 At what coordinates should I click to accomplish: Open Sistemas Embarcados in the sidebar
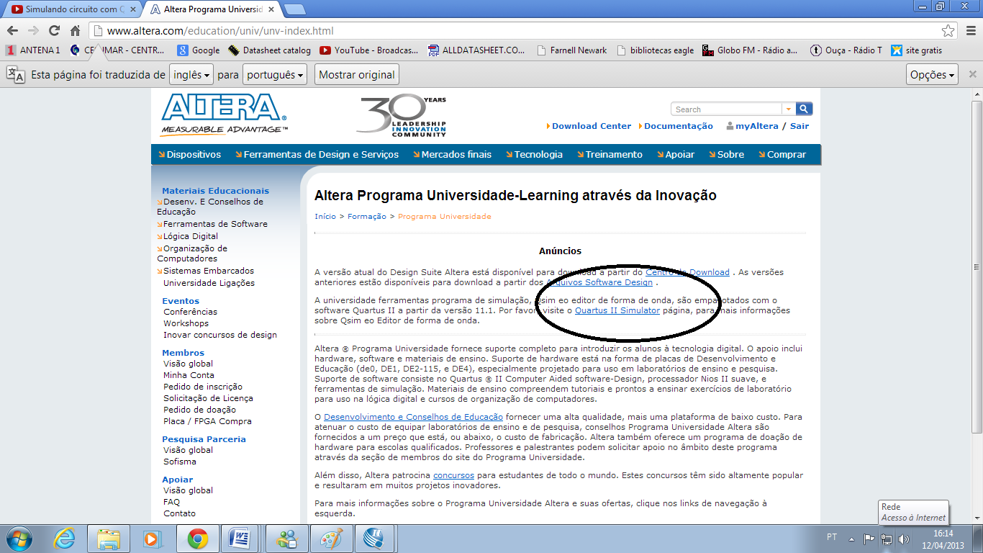209,271
